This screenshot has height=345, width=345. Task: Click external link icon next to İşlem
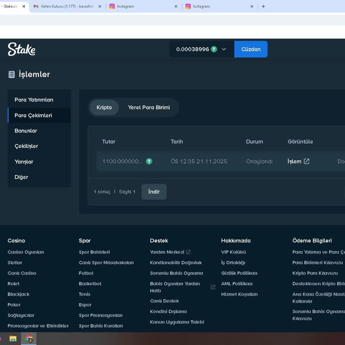[306, 162]
